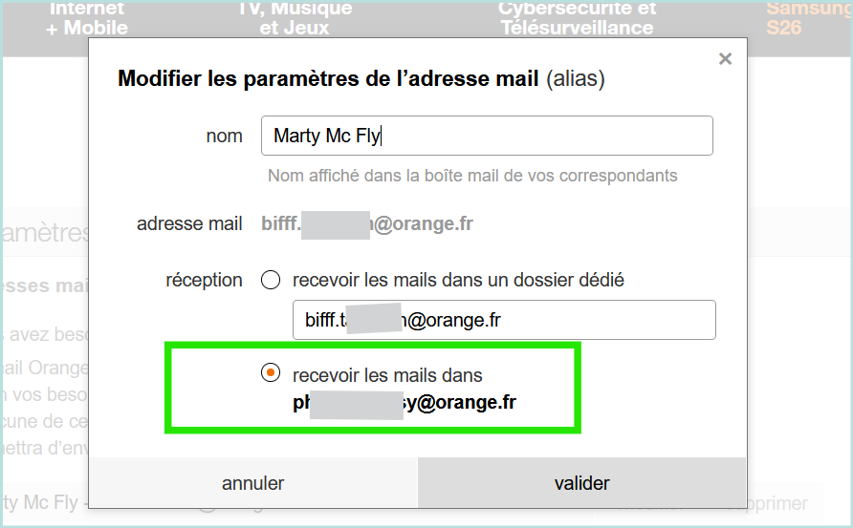Confirm changes with the 'valider' button
Screen dimensions: 853x528
pyautogui.click(x=581, y=483)
